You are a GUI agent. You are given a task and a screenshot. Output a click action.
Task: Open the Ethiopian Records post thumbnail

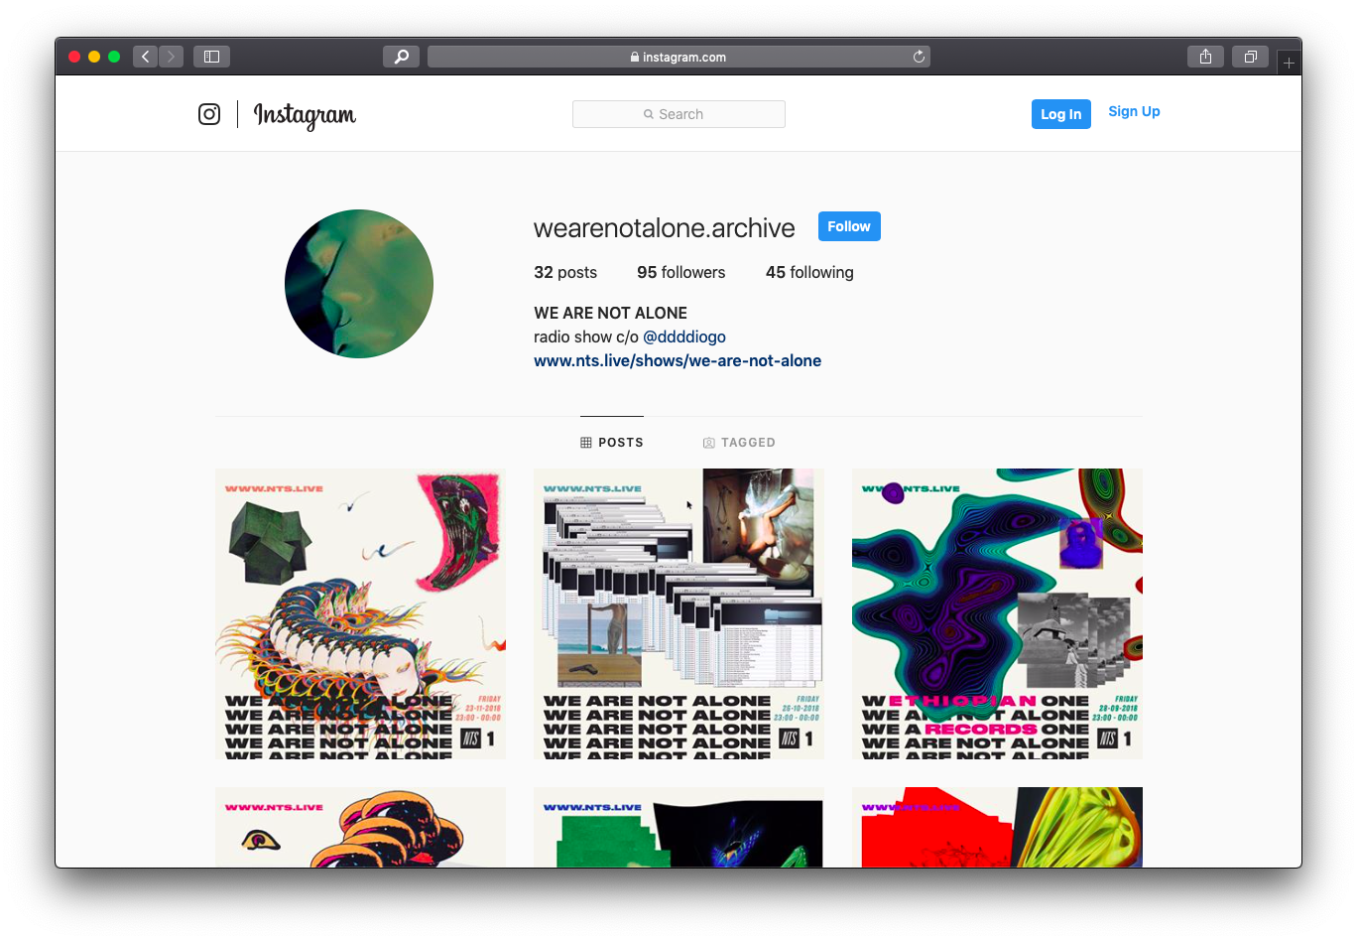pyautogui.click(x=997, y=614)
